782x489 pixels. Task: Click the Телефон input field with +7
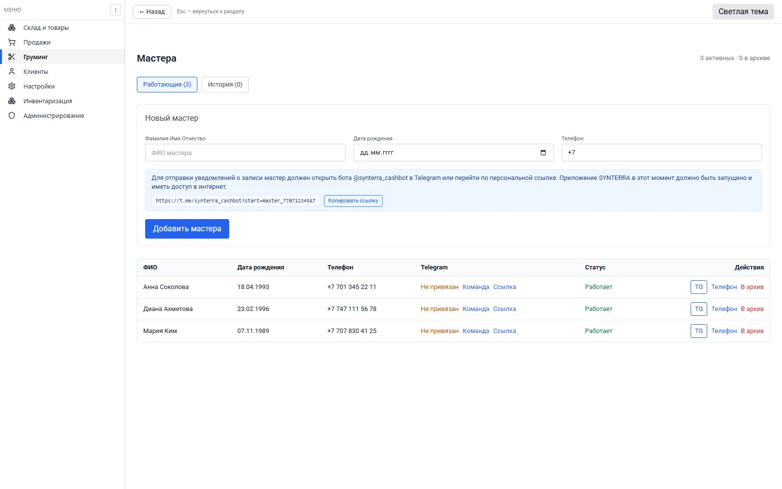[x=662, y=153]
